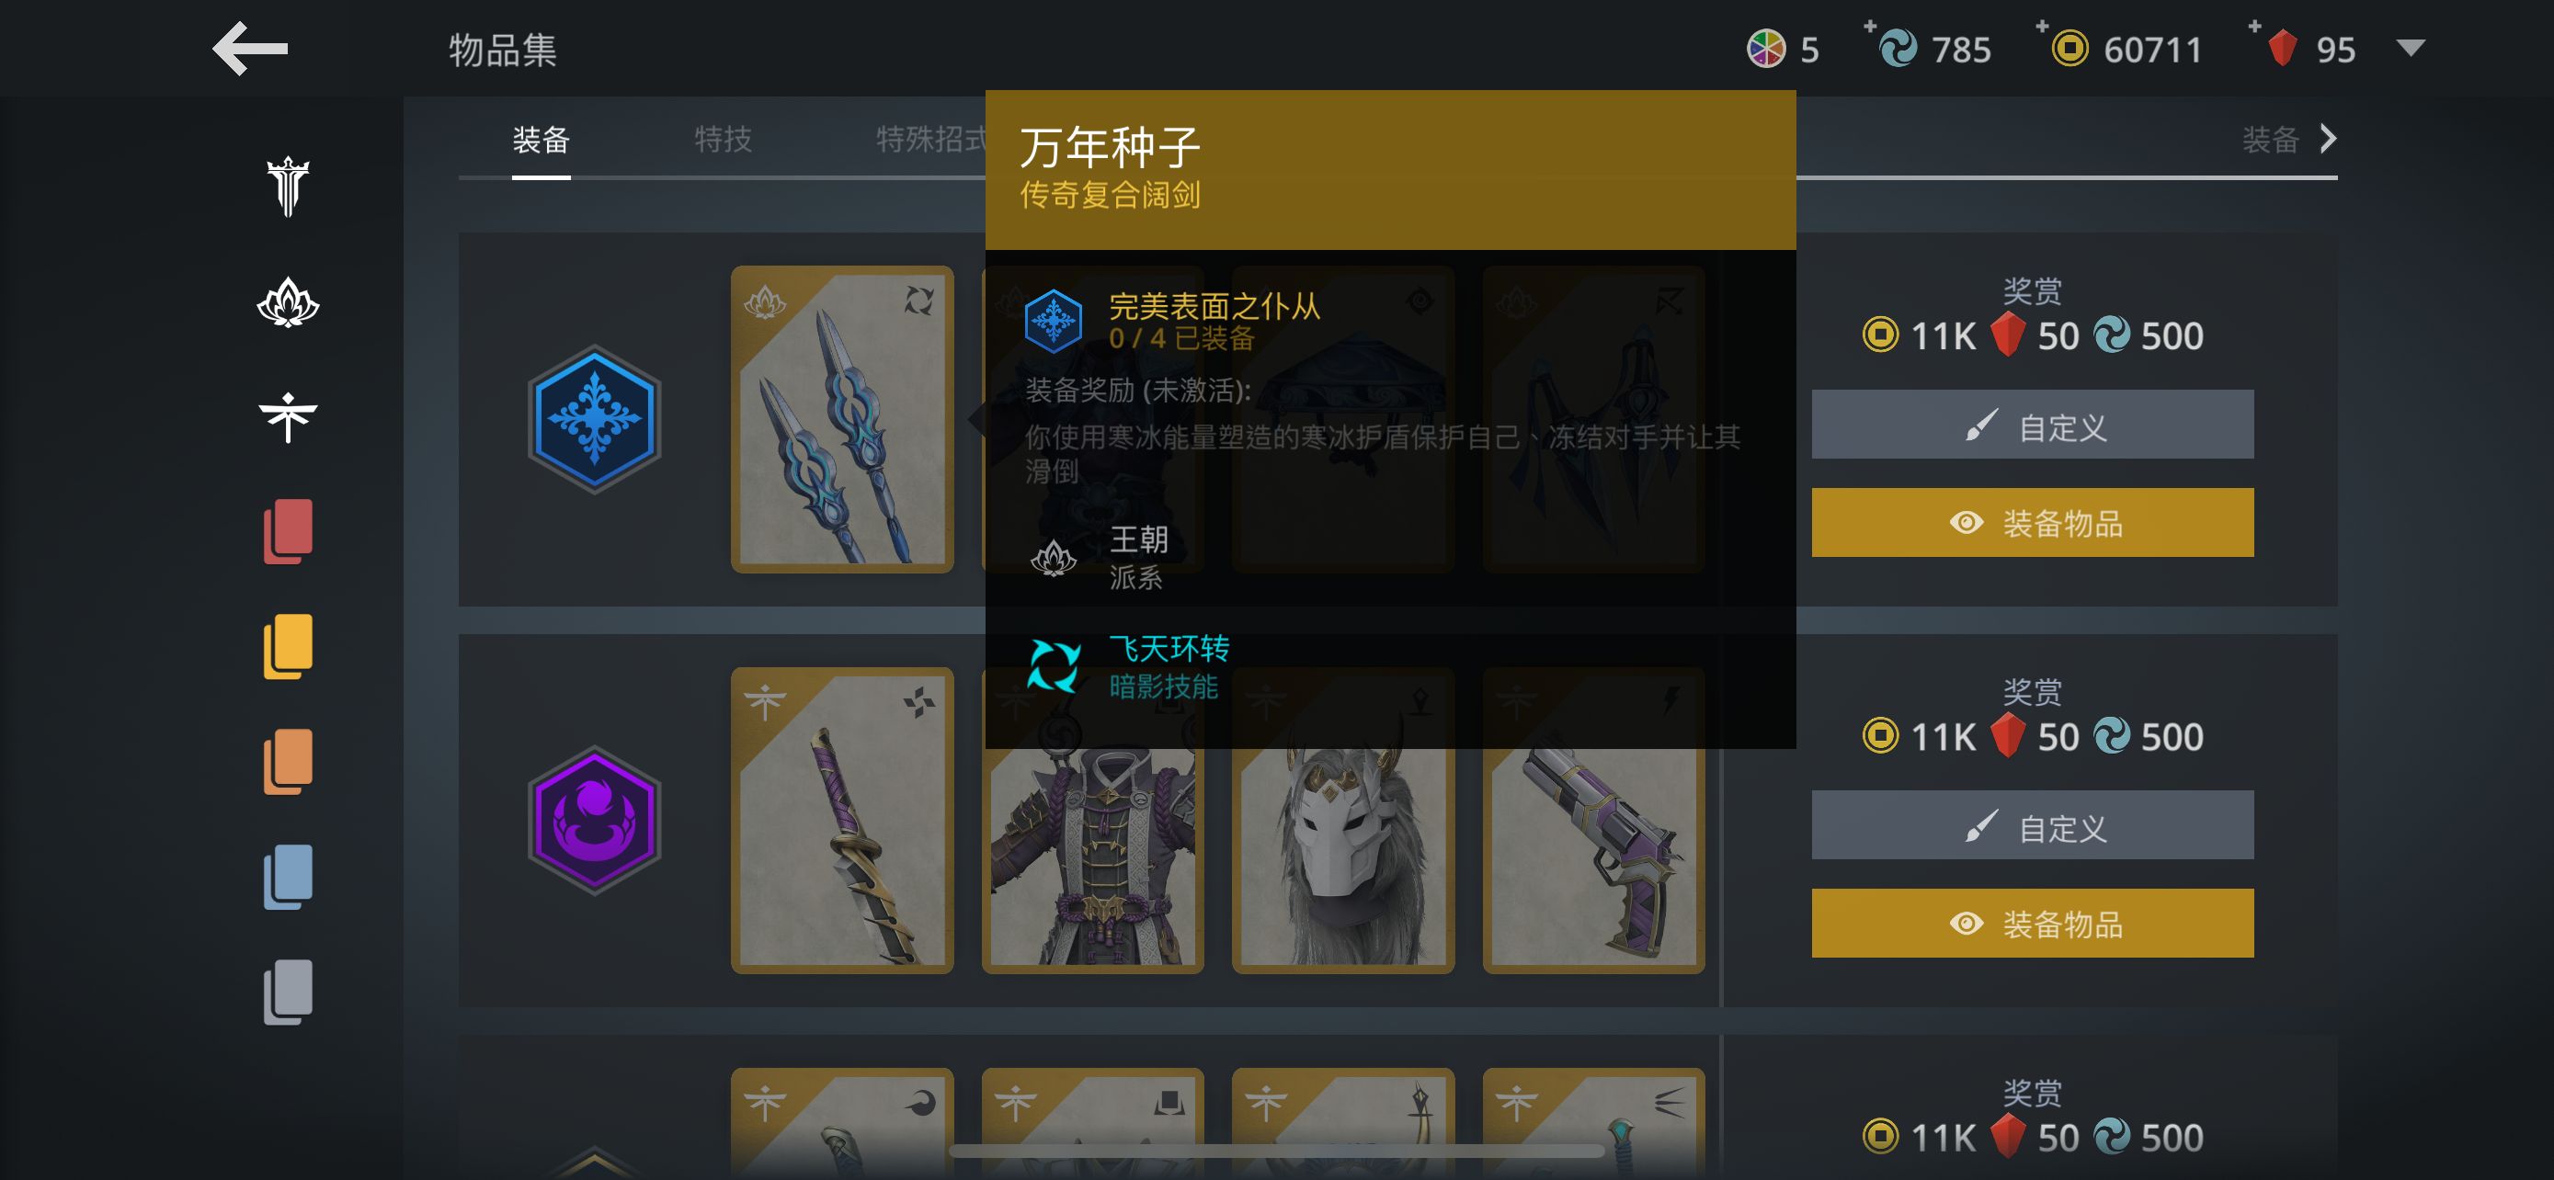Screen dimensions: 2554x1180
Task: Select the Dynasty lotus faction icon
Action: pos(288,302)
